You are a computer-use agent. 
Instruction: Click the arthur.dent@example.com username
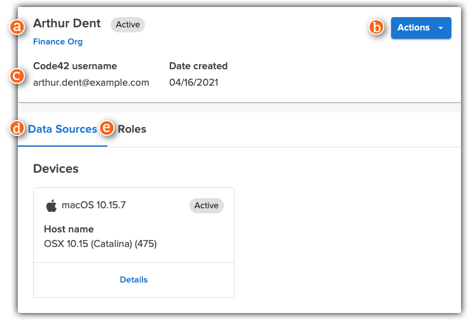click(91, 82)
